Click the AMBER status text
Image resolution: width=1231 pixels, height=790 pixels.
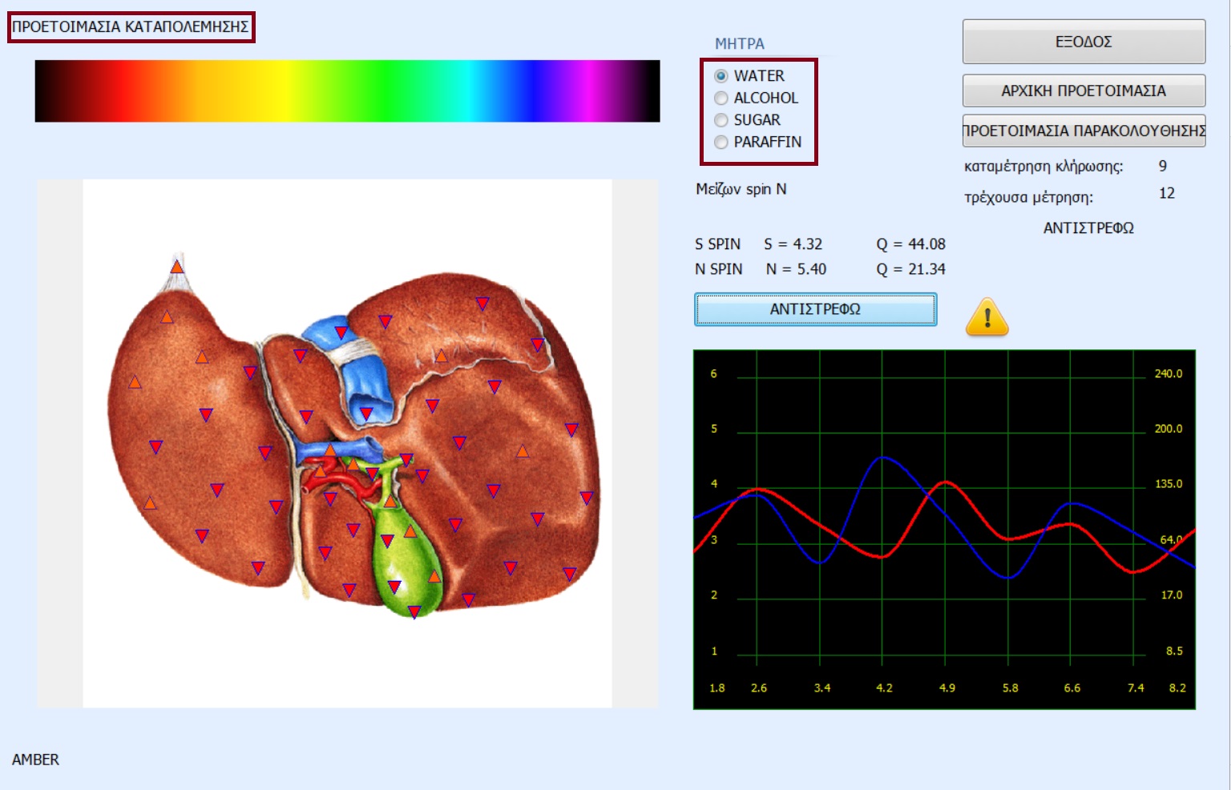tap(35, 760)
